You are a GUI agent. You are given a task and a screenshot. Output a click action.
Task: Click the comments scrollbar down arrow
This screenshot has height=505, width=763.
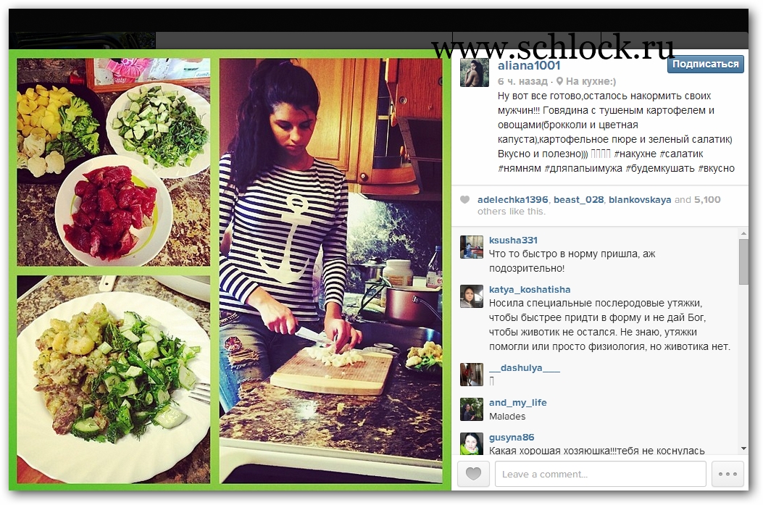(x=743, y=448)
